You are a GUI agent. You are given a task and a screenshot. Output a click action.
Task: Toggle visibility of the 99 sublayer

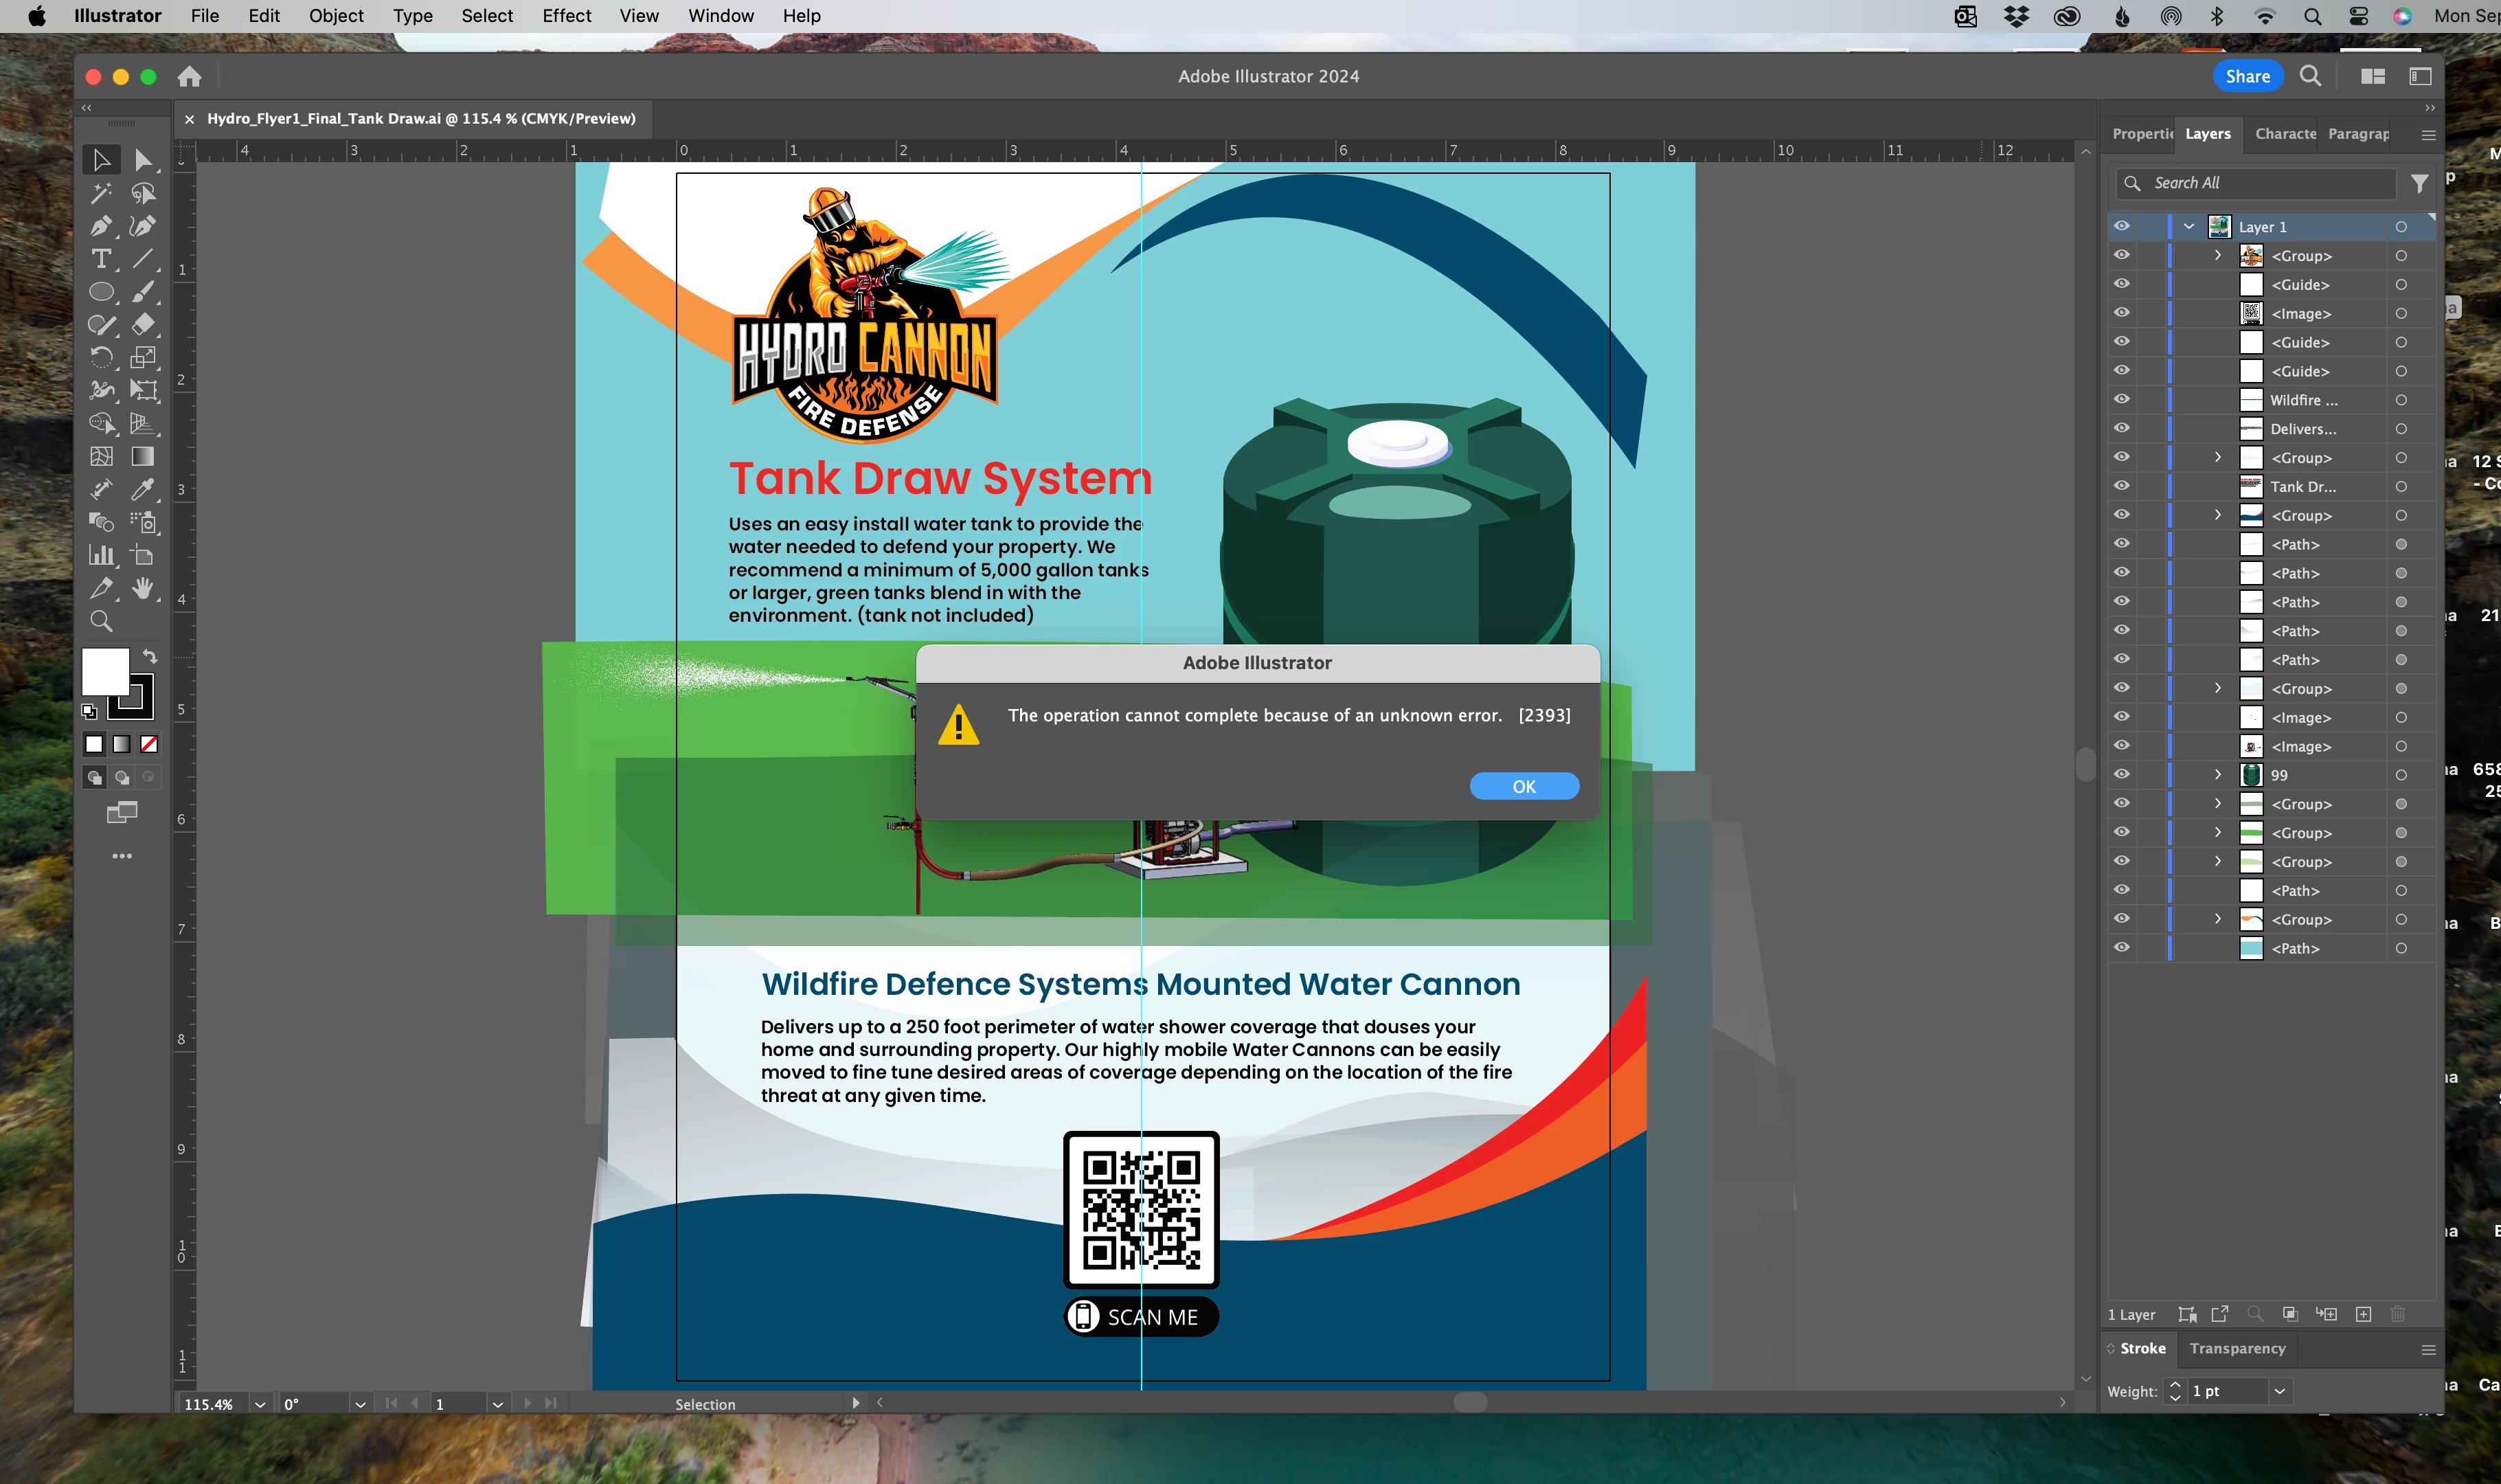(x=2121, y=774)
